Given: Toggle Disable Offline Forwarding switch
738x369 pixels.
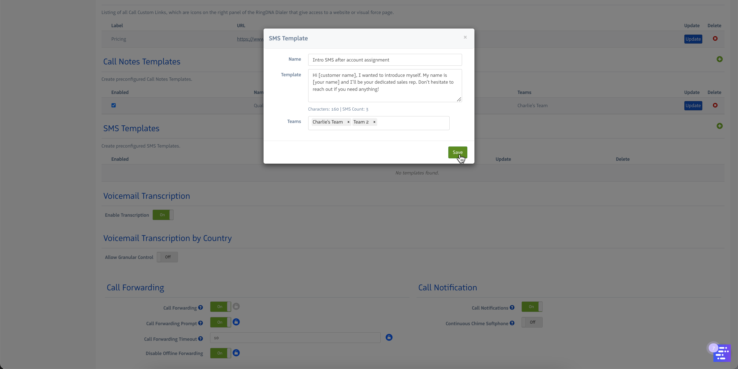Looking at the screenshot, I should [221, 353].
